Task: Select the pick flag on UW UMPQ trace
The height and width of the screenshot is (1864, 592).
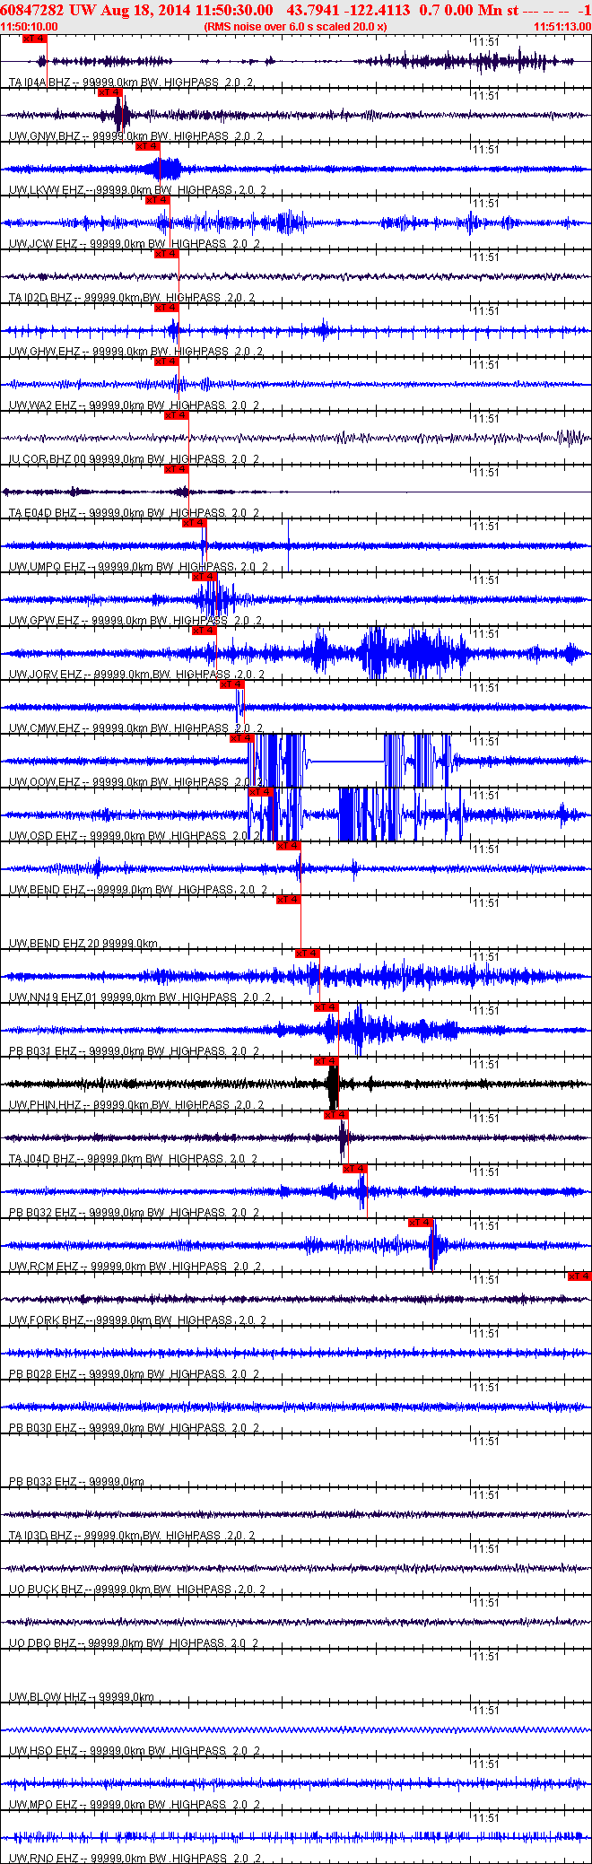Action: 195,523
